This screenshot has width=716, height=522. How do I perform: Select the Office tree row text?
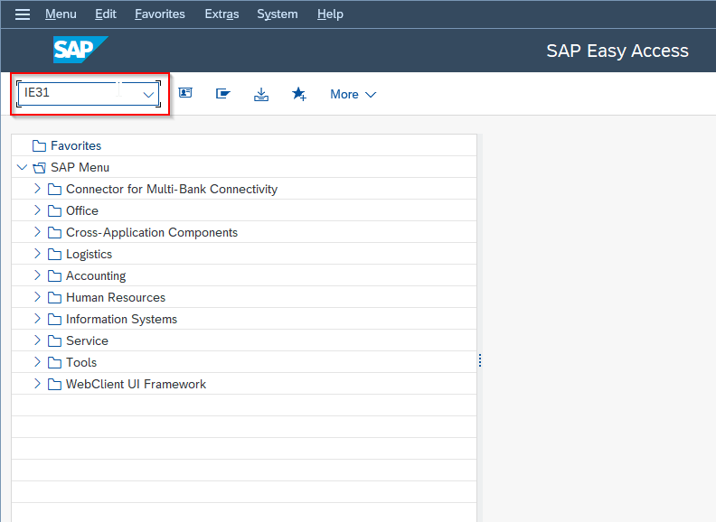(82, 210)
